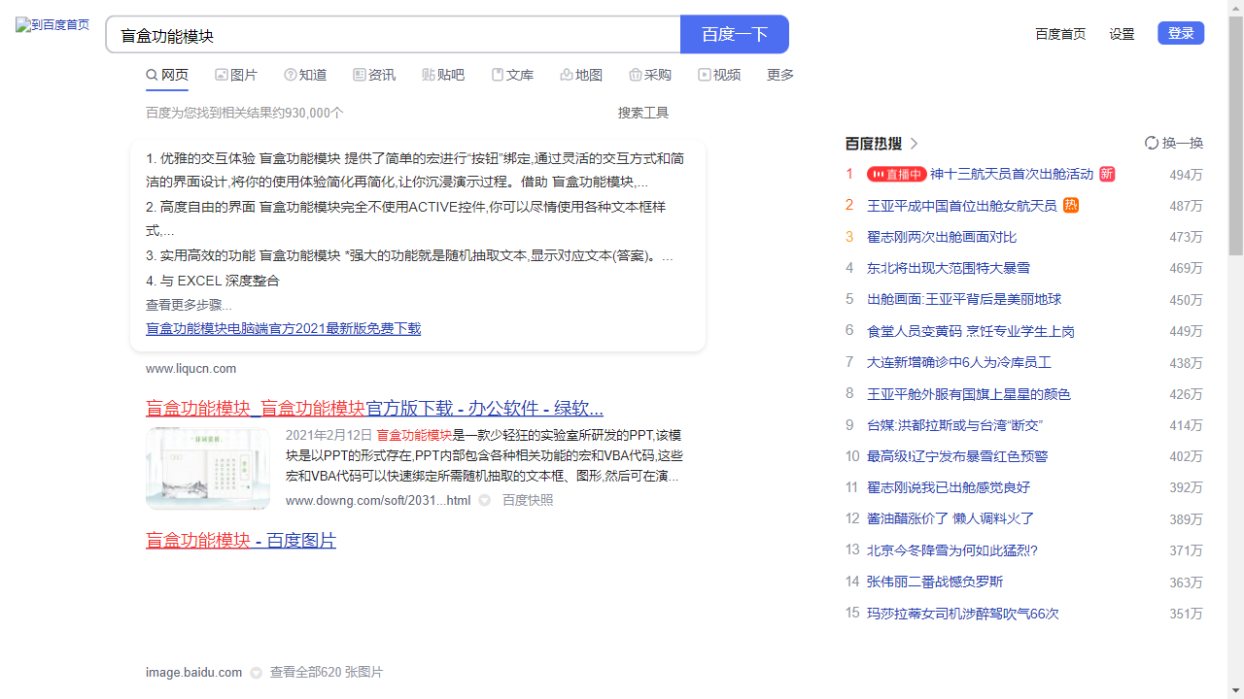Switch to the 知道 search tab
The image size is (1244, 699).
305,75
